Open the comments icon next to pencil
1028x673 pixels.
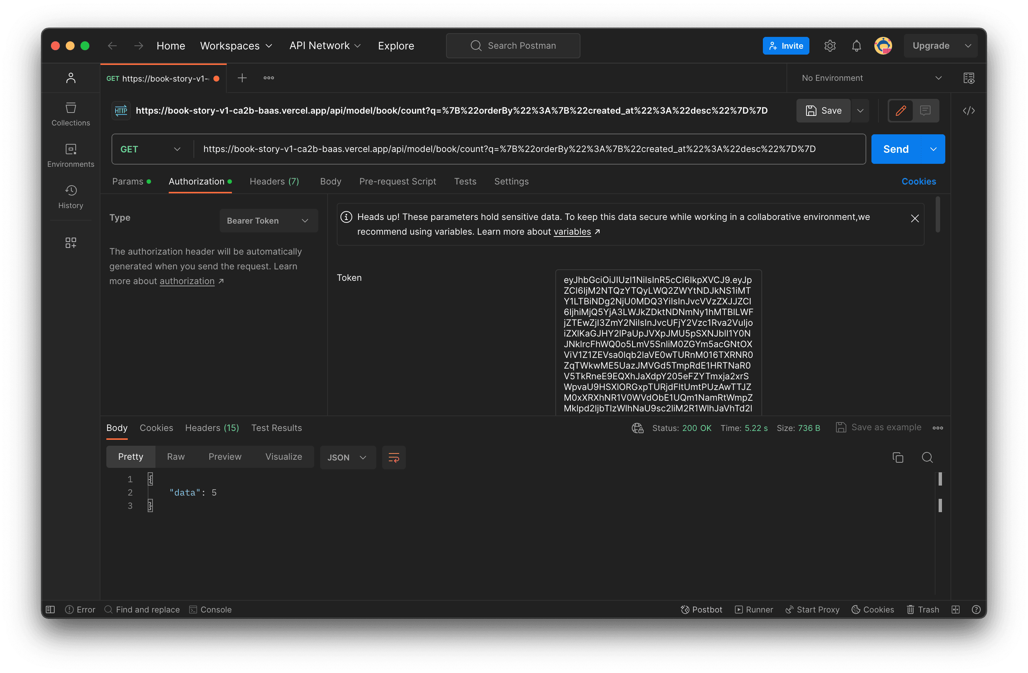[925, 111]
